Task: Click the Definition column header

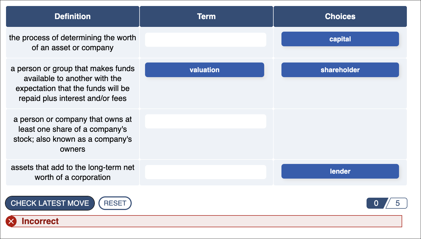Action: point(73,16)
